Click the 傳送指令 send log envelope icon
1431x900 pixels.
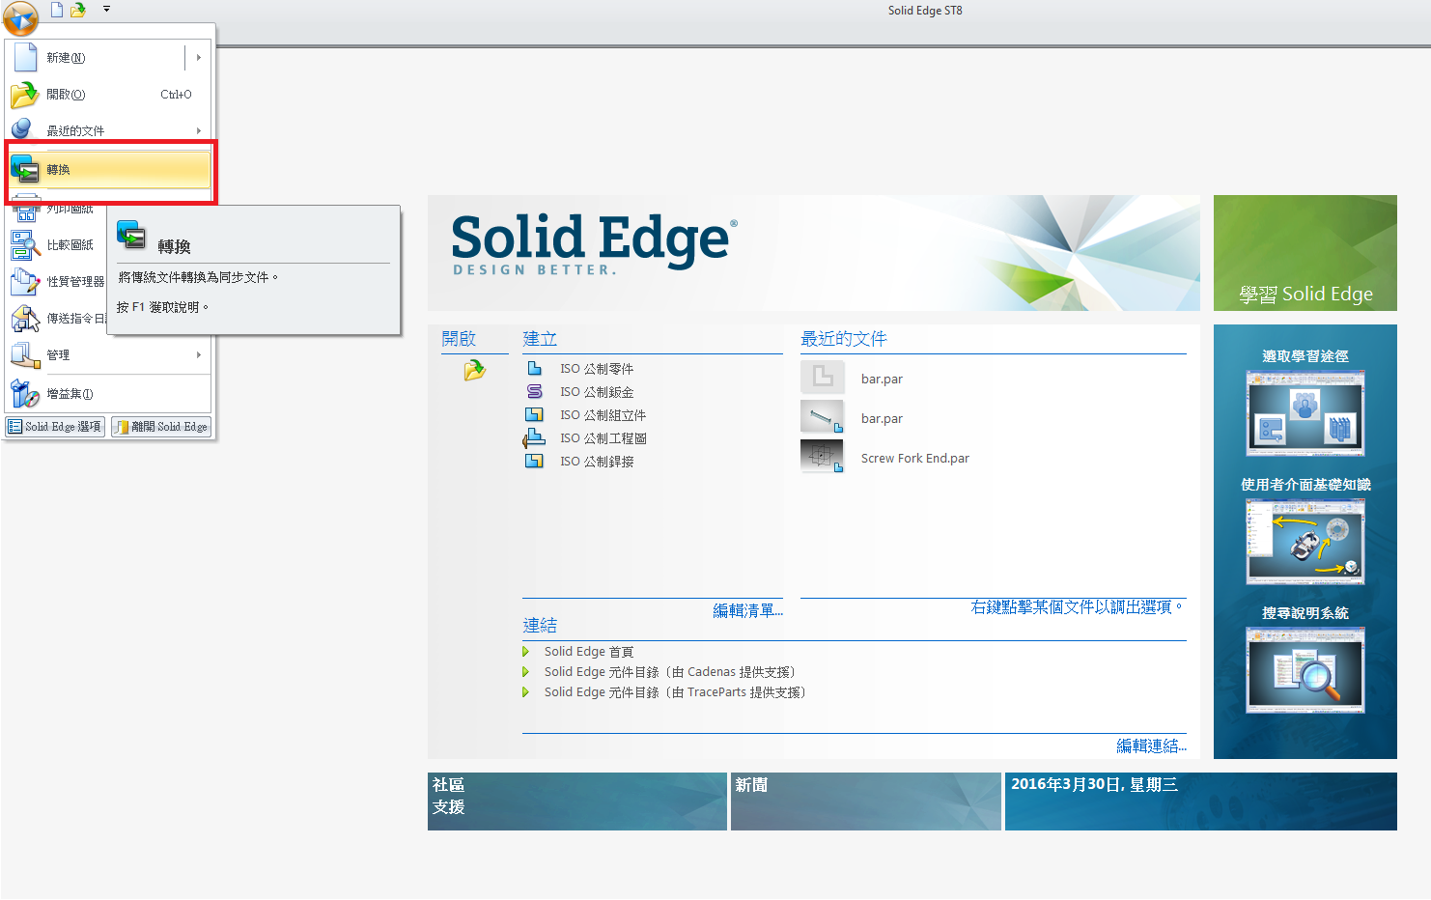click(x=25, y=319)
